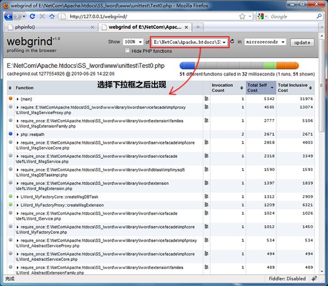This screenshot has width=328, height=286.
Task: Click the Fiddler: Disabled status text
Action: pyautogui.click(x=287, y=279)
